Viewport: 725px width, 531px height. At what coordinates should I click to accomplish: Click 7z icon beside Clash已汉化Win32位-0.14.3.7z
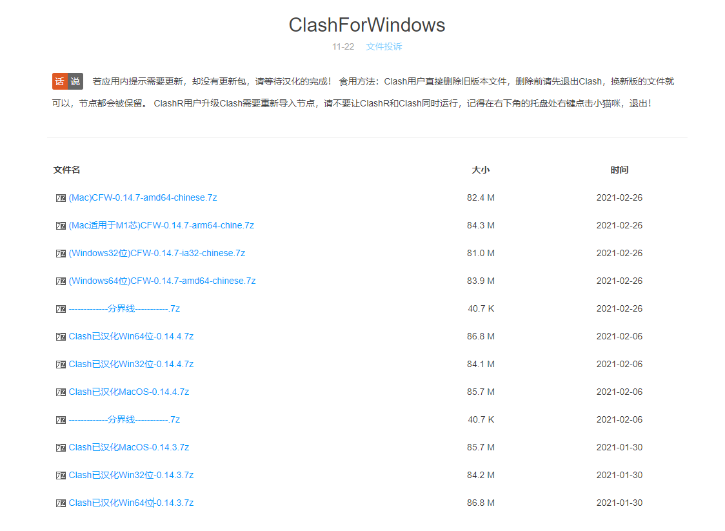[x=61, y=476]
